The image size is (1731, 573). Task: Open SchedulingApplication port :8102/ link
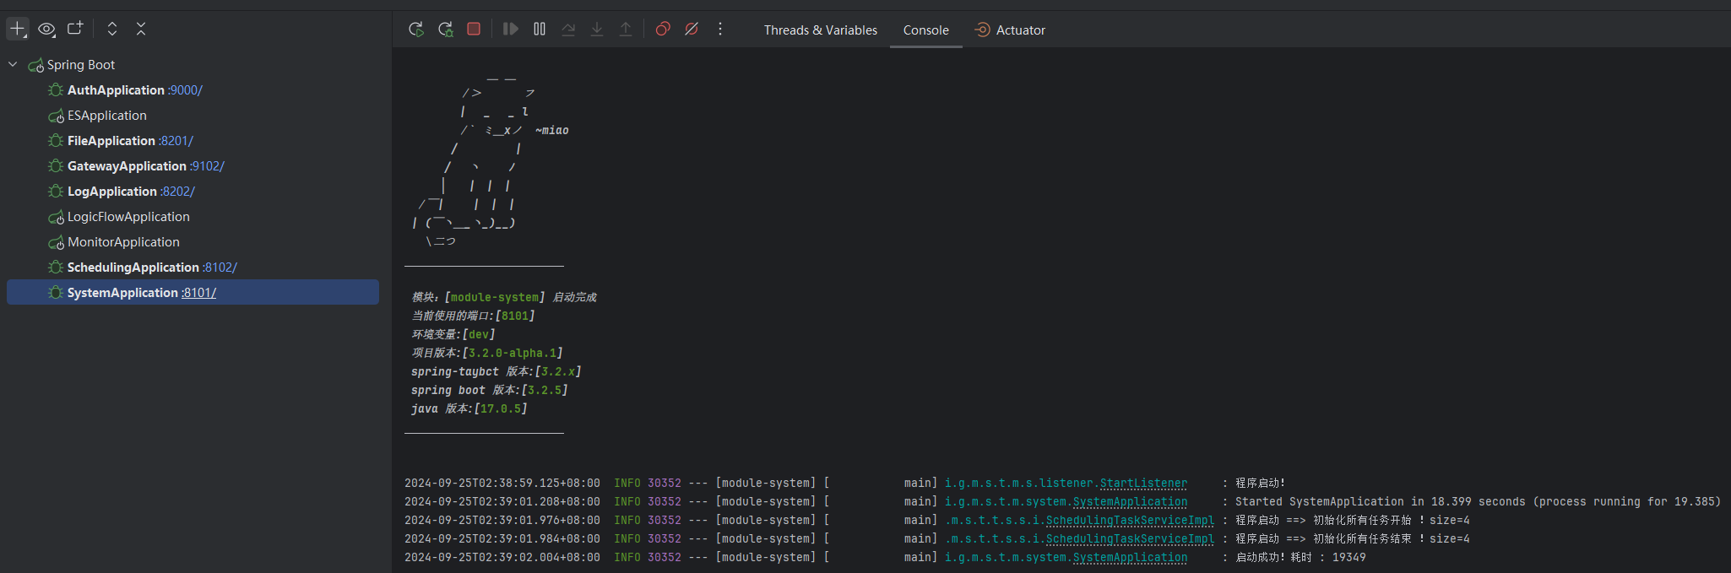pos(220,268)
